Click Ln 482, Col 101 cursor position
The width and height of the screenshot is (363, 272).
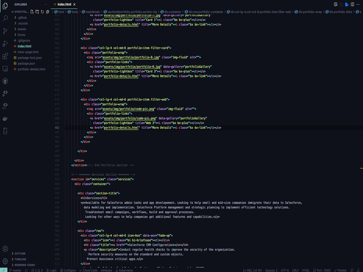tap(252, 270)
